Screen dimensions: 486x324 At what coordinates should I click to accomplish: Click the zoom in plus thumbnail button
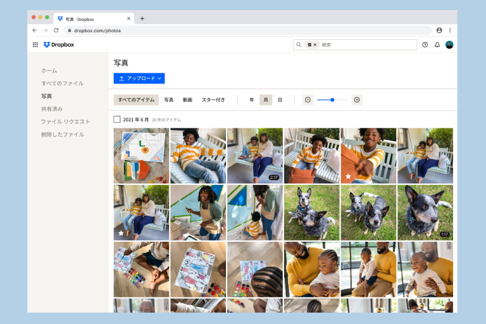357,100
